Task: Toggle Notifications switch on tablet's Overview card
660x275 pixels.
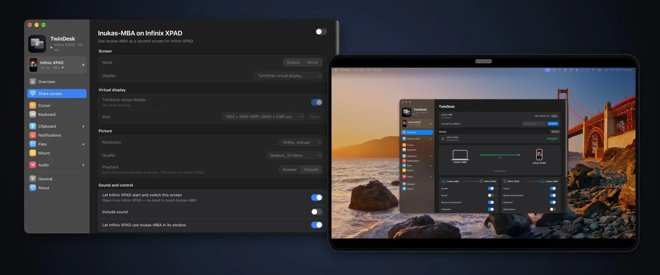Action: (553, 209)
